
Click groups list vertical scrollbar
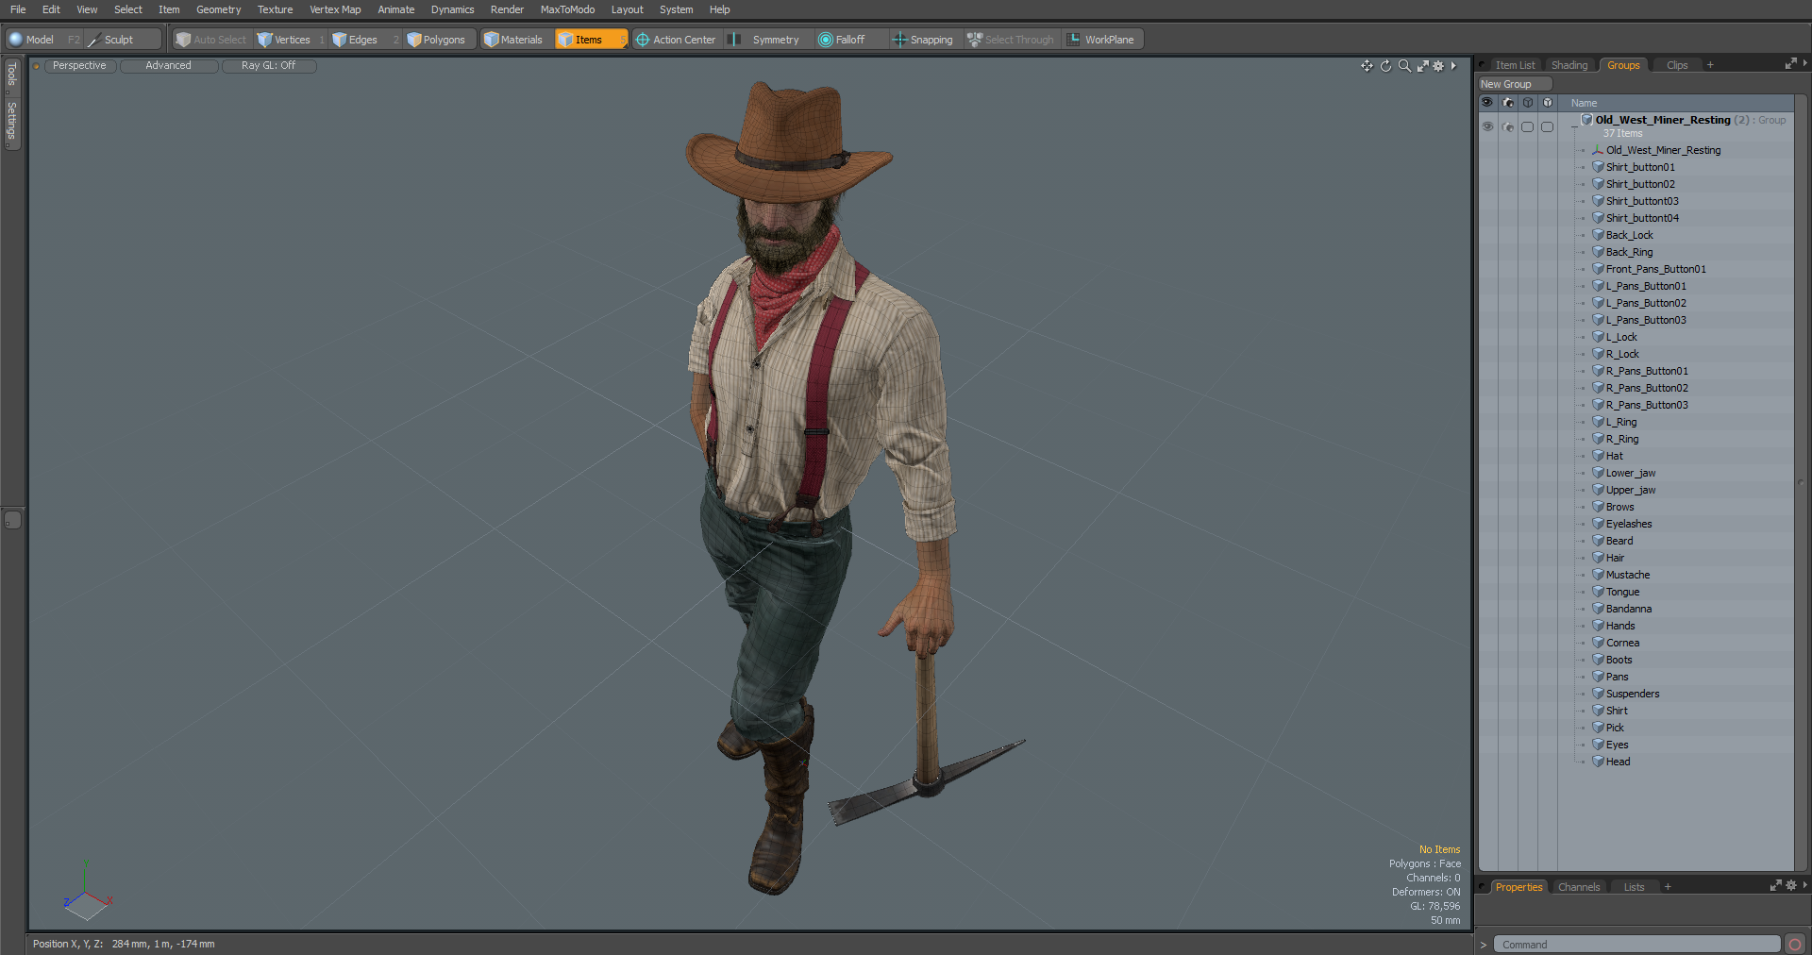(x=1801, y=481)
